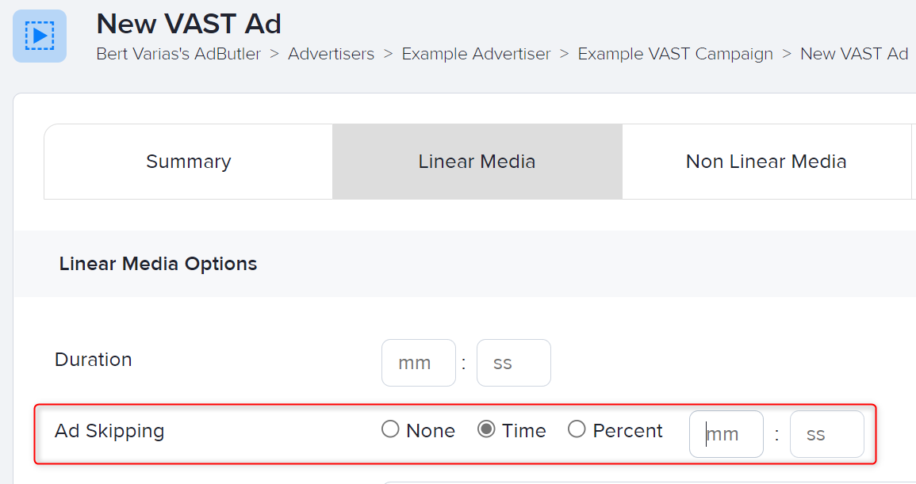Open Example VAST Campaign from breadcrumb
This screenshot has height=484, width=916.
click(675, 54)
